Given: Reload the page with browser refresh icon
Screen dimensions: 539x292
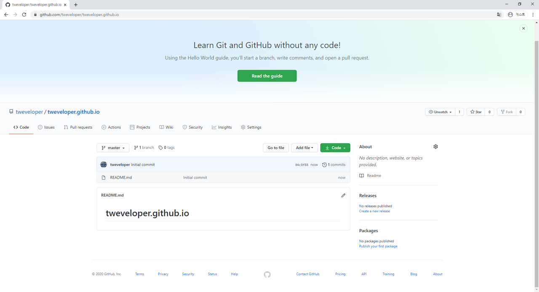Looking at the screenshot, I should pos(24,15).
